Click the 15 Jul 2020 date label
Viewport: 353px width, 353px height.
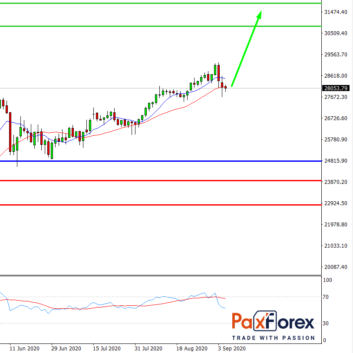[x=107, y=349]
